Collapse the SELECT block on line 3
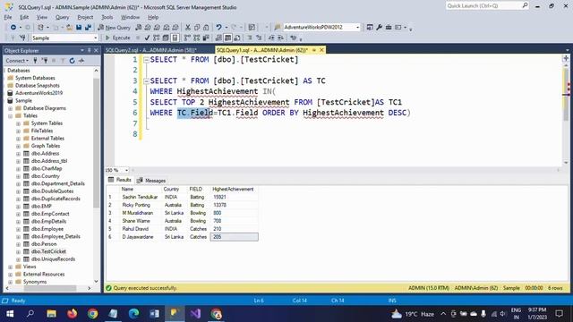 click(146, 81)
